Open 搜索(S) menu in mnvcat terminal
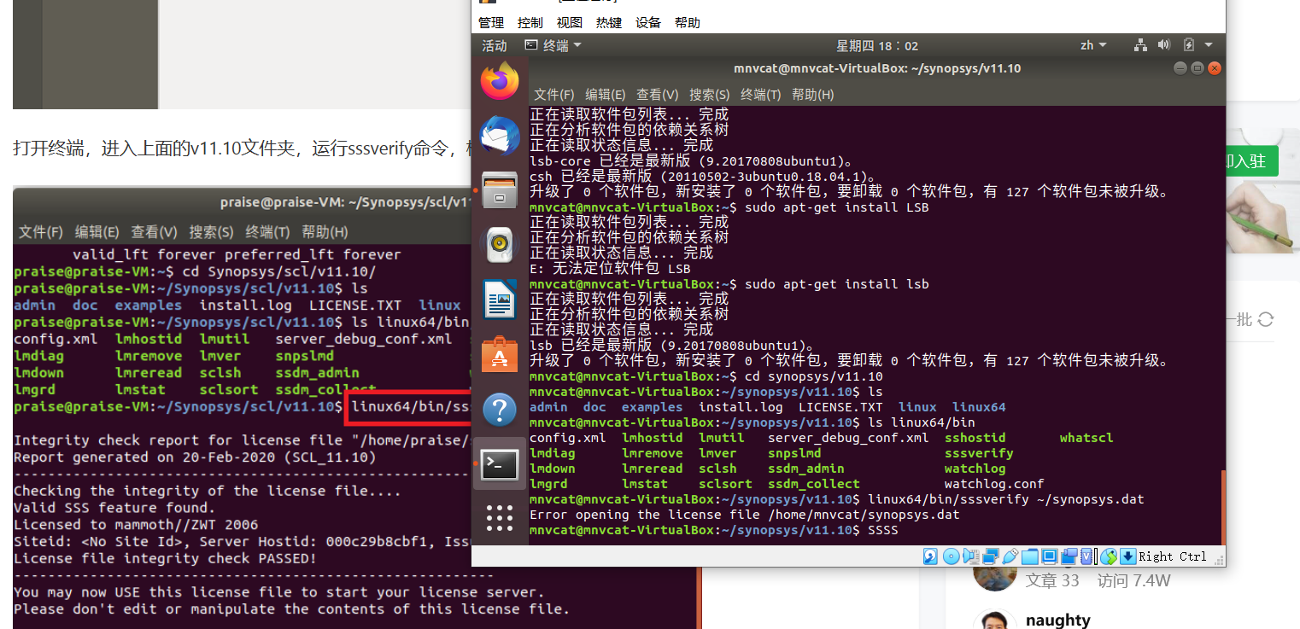Image resolution: width=1300 pixels, height=629 pixels. [710, 95]
